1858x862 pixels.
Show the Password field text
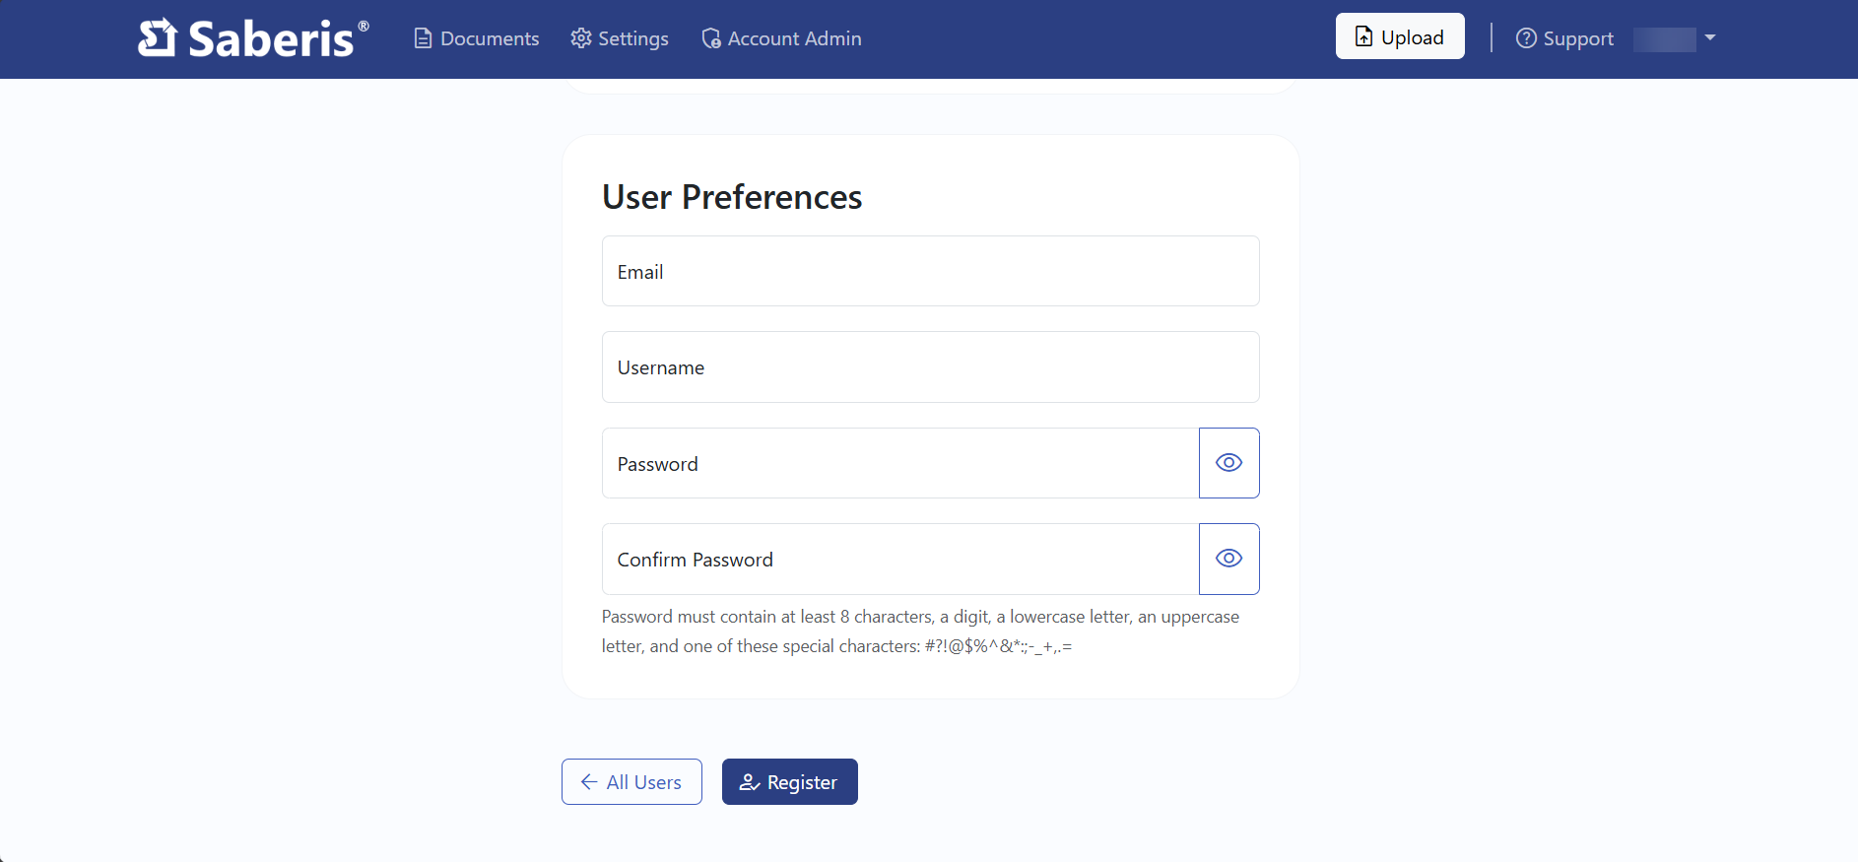pos(1228,463)
